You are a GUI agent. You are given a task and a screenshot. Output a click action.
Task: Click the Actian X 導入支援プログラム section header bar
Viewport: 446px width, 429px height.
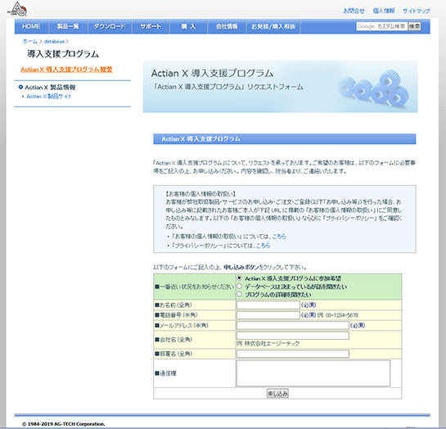(285, 139)
